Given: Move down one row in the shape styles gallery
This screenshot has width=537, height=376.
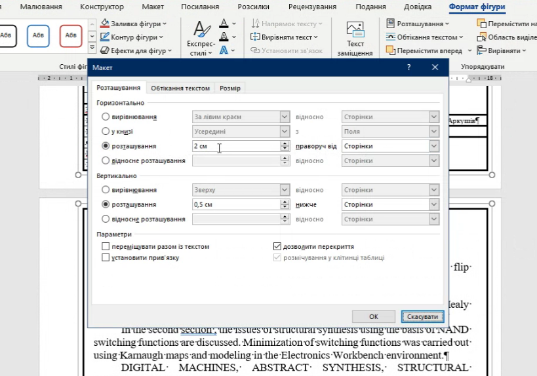Looking at the screenshot, I should [x=92, y=36].
